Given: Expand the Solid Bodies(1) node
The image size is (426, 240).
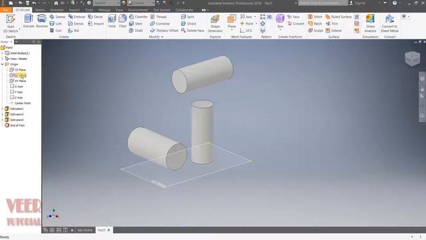Looking at the screenshot, I should coord(3,53).
